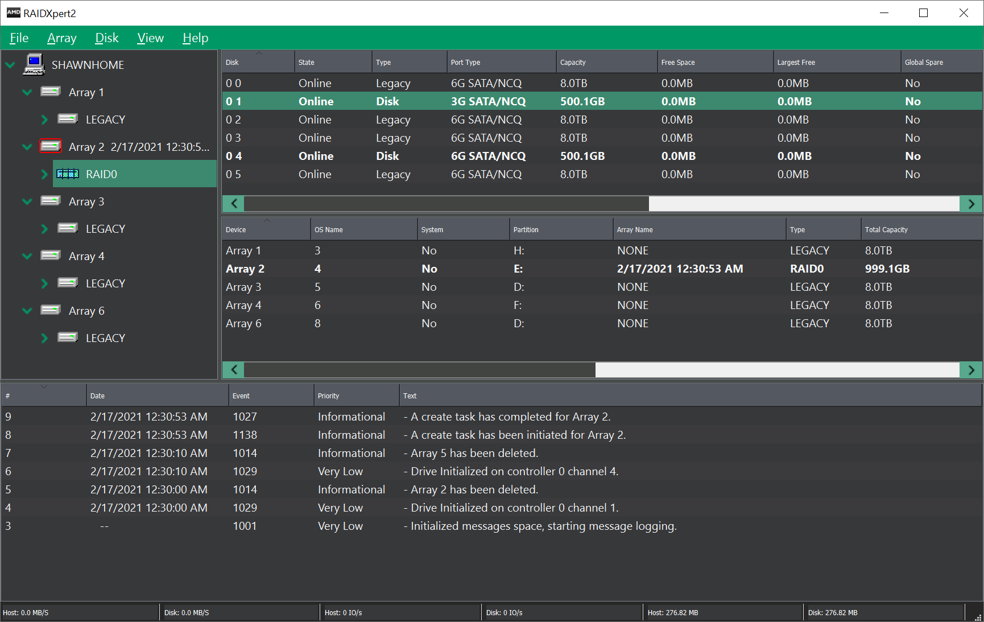Screen dimensions: 984x622
Task: Click the RAID0 volume icon
Action: coord(68,174)
